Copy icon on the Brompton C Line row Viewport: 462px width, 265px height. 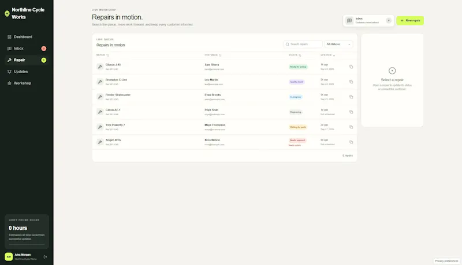point(351,82)
